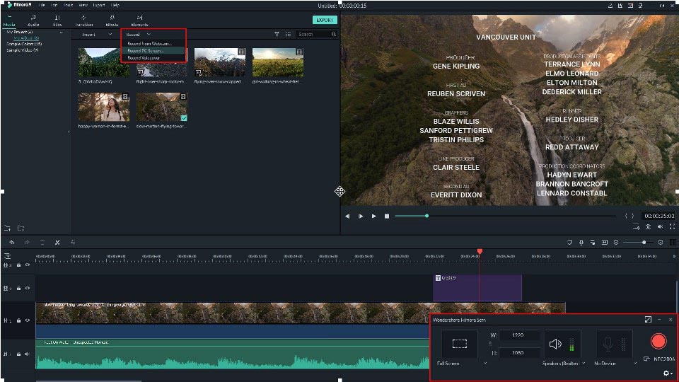Open the track manager icon above track headers
The height and width of the screenshot is (382, 679).
pos(7,256)
